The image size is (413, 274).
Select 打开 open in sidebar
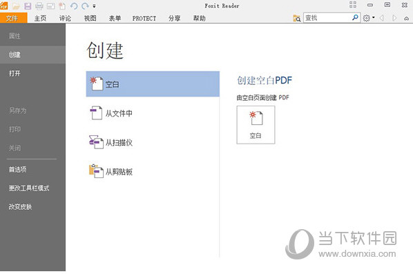32,73
